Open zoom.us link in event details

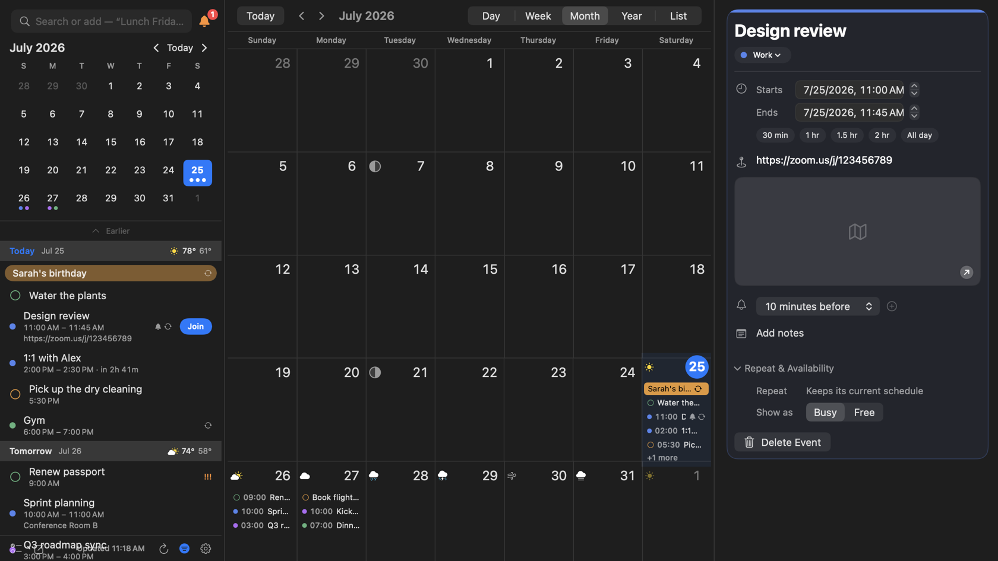(824, 160)
